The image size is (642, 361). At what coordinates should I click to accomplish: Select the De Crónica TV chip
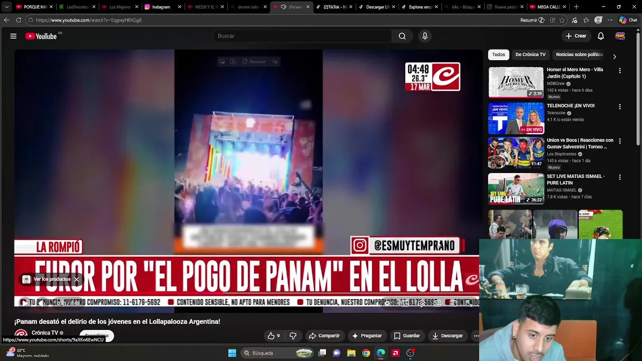(x=530, y=55)
